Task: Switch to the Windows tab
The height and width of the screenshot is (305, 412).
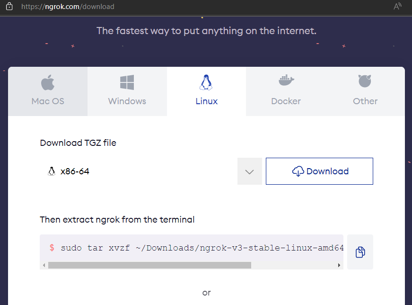Action: (x=127, y=101)
